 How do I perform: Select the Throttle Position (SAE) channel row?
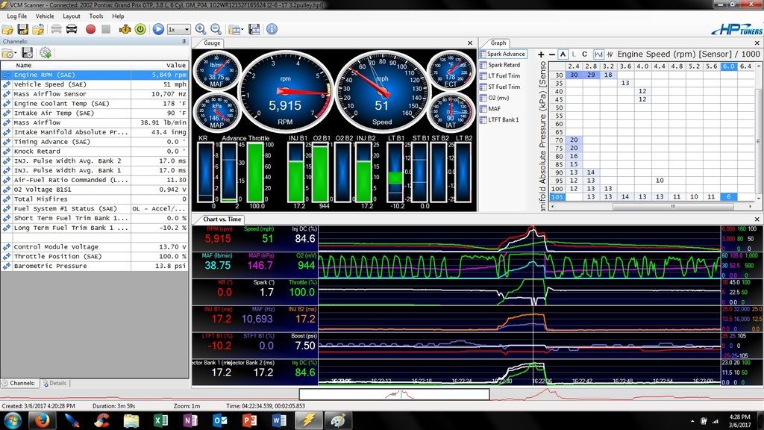click(95, 257)
